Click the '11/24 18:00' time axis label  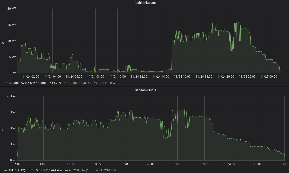[204, 77]
